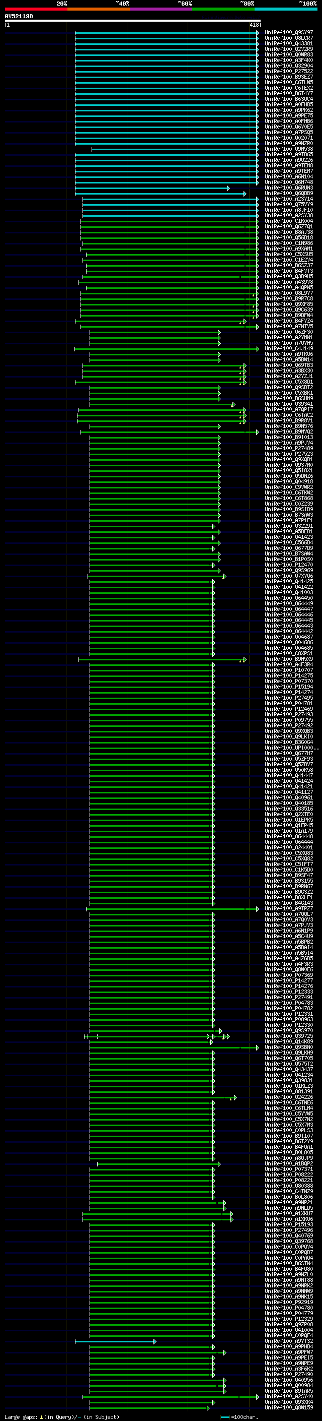Select UniRef100_C4J149 label
Image resolution: width=322 pixels, height=1421 pixels.
coord(288,348)
